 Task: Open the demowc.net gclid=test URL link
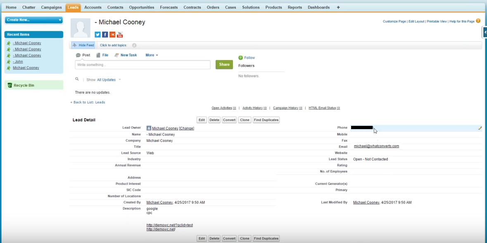click(170, 225)
